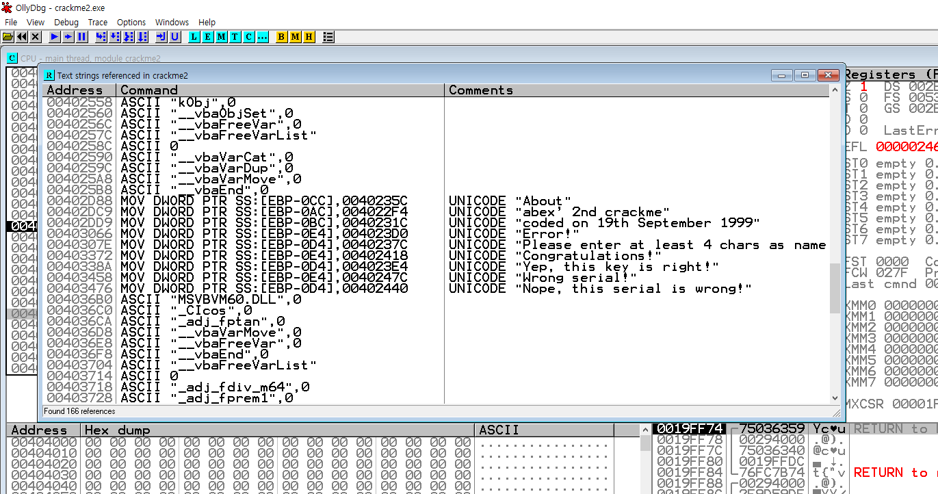Show Executable modules with E icon
The width and height of the screenshot is (938, 494).
pyautogui.click(x=208, y=36)
